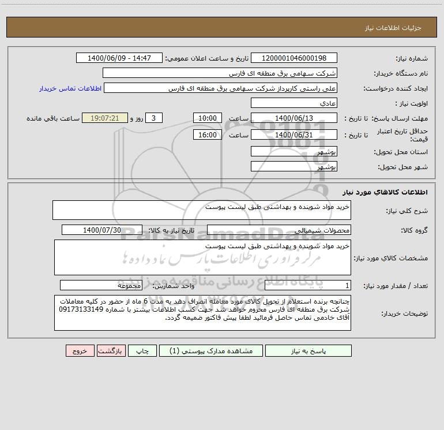444x430 pixels.
Task: Click the request creator field علی راستی
Action: point(220,88)
